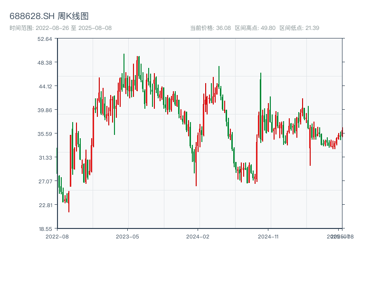The width and height of the screenshot is (380, 285).
Task: Click the x-axis label 2023-05
Action: point(127,237)
